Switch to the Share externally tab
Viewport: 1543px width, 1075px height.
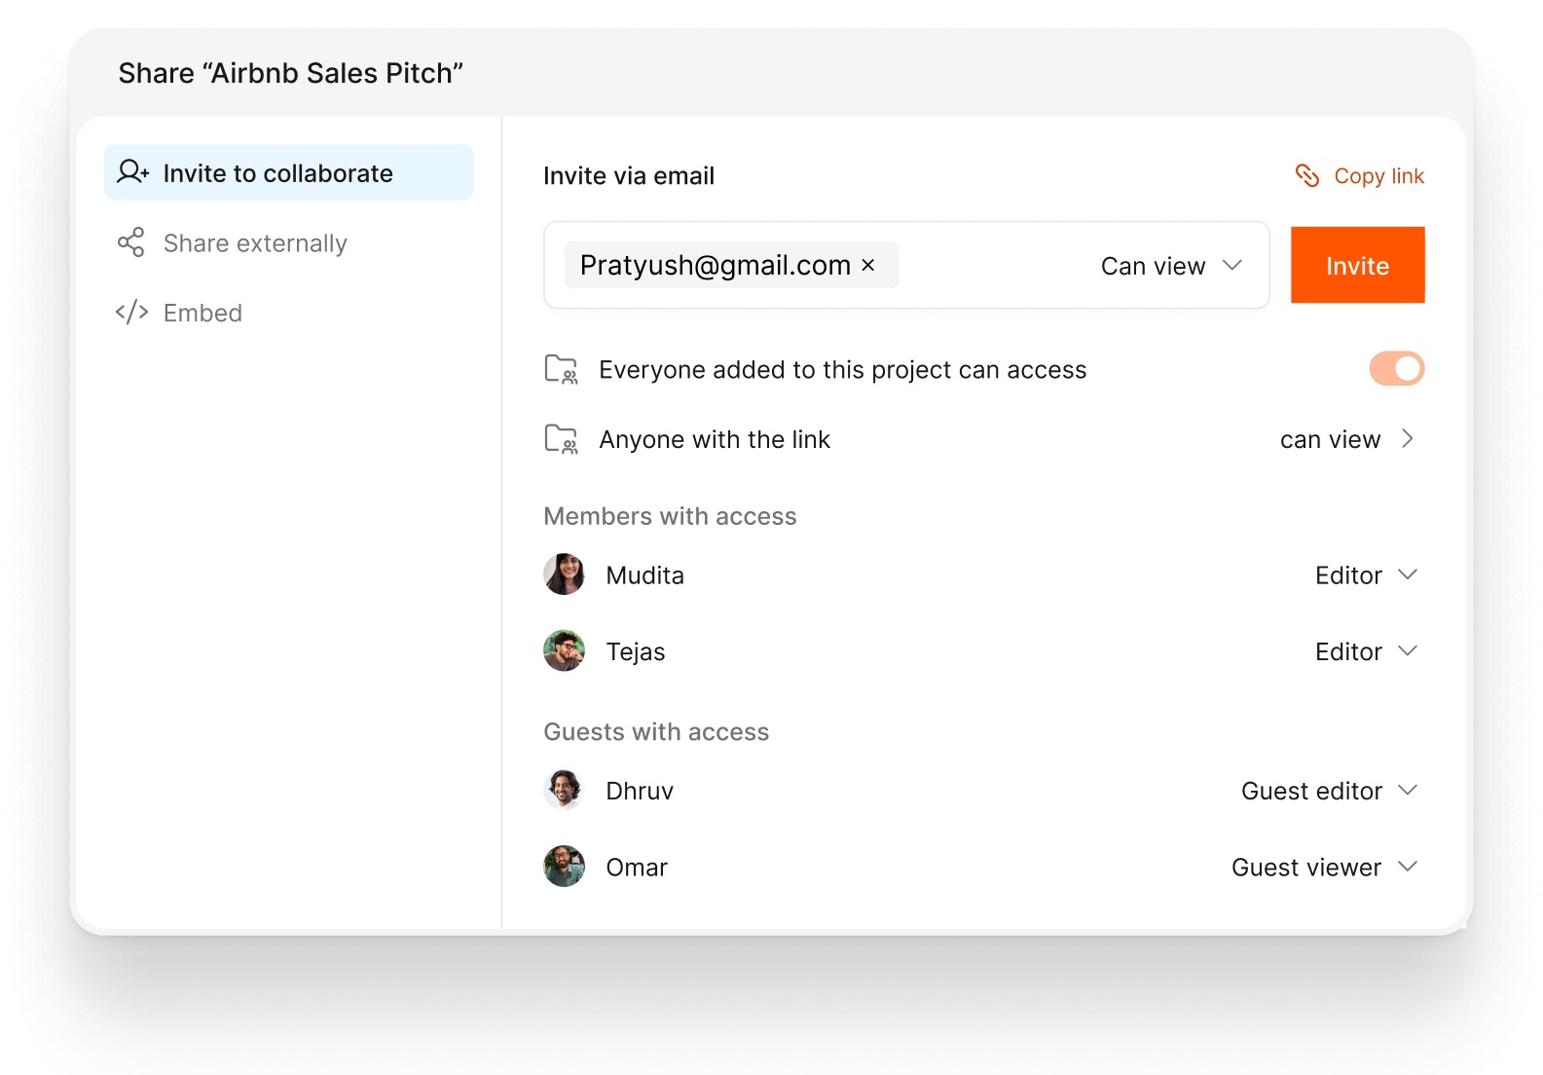pos(289,242)
